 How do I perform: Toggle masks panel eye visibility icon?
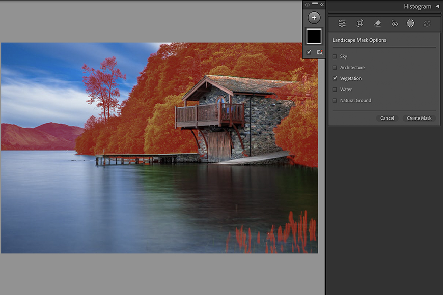[307, 4]
